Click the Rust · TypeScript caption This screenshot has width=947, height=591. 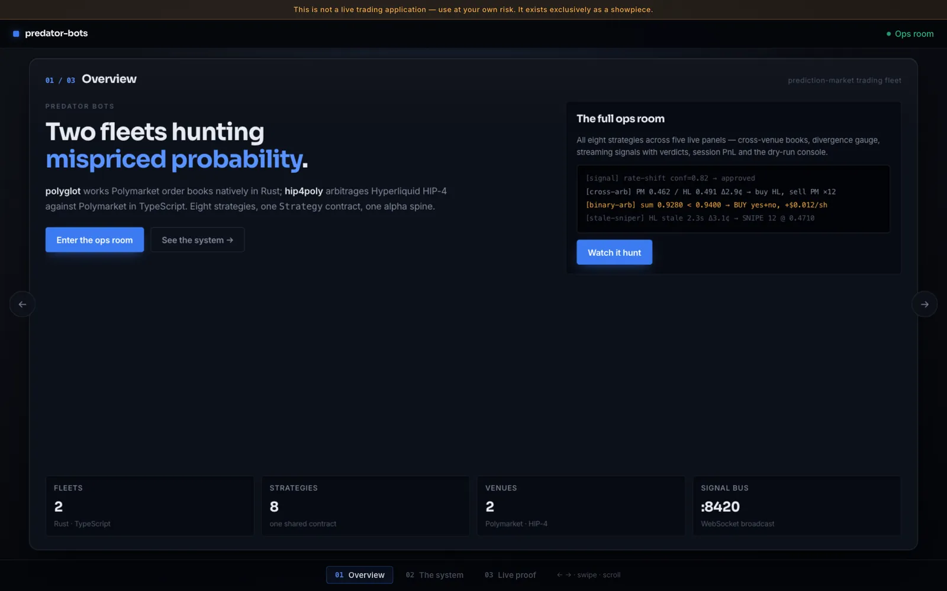click(82, 524)
